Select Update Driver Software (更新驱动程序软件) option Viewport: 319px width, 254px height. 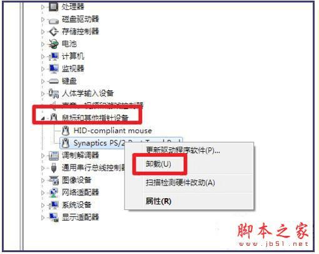(x=183, y=150)
